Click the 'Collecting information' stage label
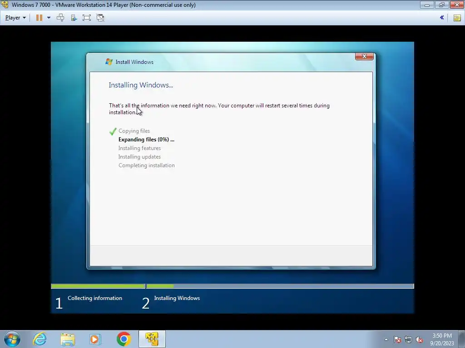Image resolution: width=465 pixels, height=348 pixels. [x=95, y=298]
